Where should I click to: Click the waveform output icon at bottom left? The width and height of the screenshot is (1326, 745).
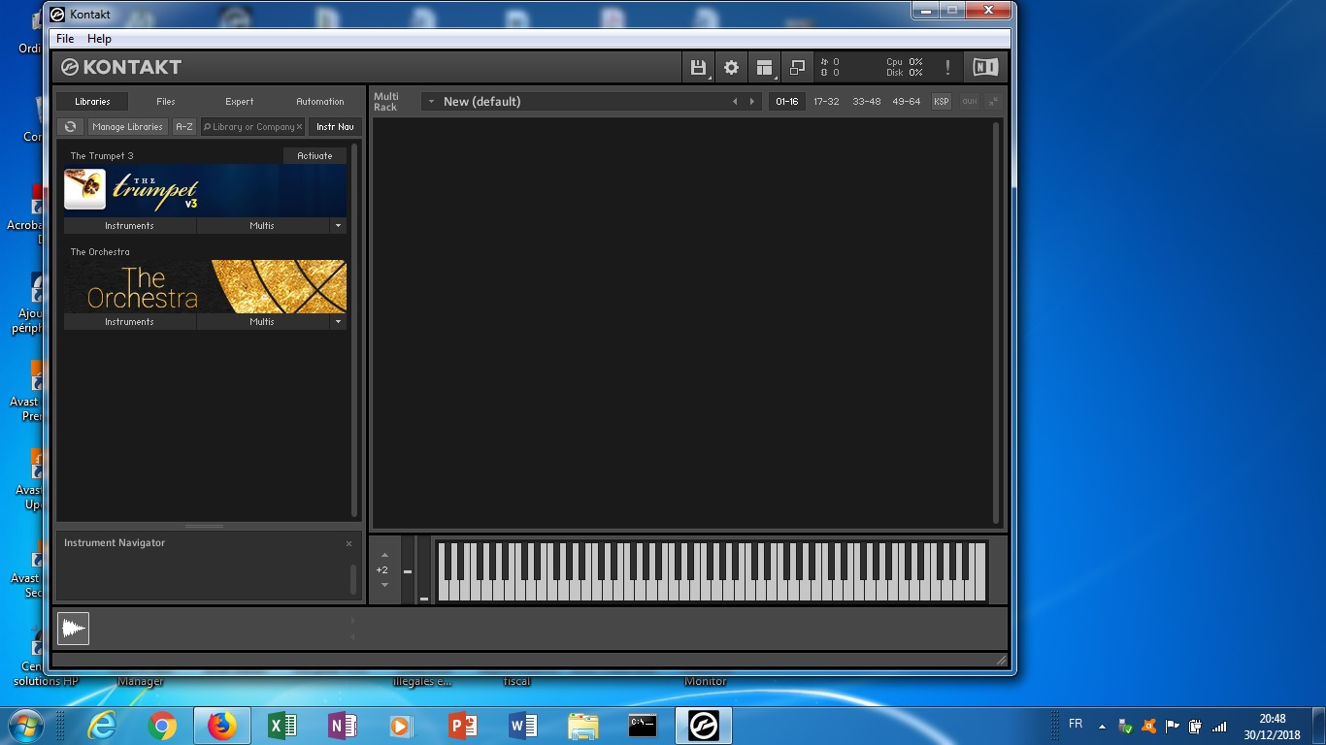(73, 628)
